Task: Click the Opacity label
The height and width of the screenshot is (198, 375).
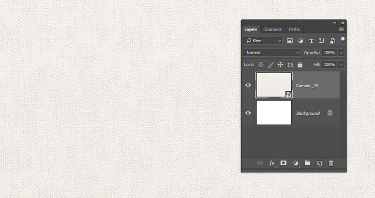Action: [x=311, y=53]
